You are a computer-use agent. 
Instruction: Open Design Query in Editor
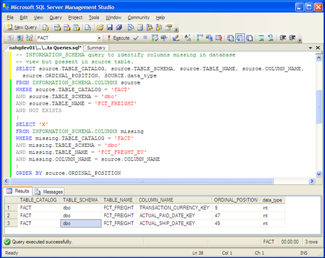176,38
